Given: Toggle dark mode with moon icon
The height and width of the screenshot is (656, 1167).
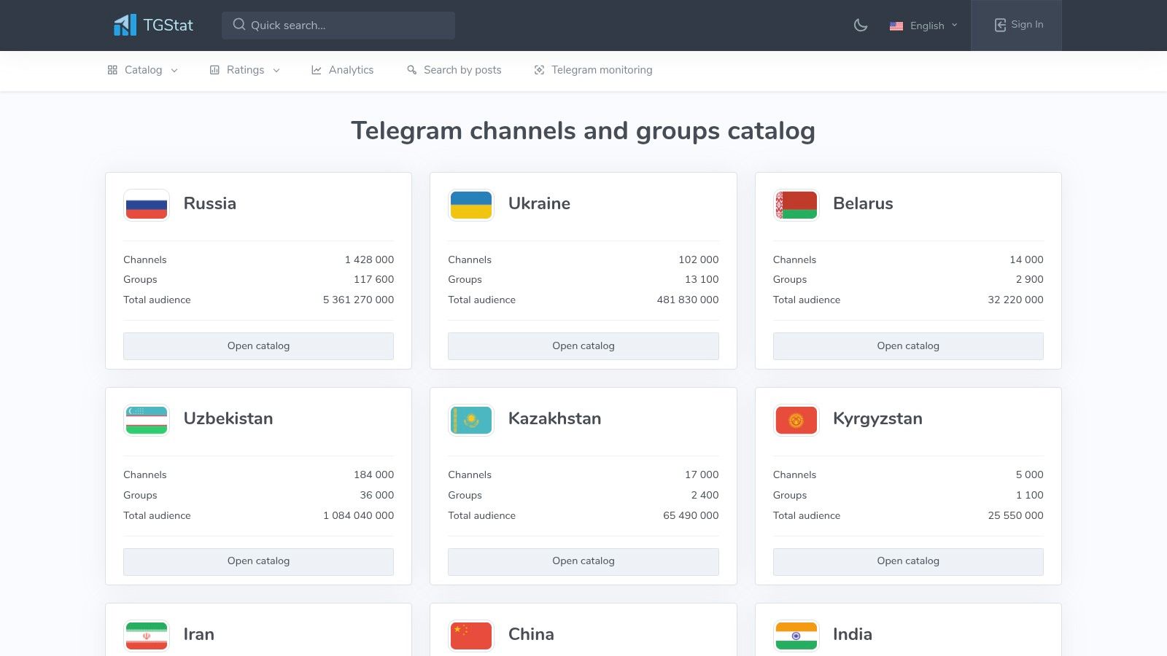Looking at the screenshot, I should [x=861, y=26].
